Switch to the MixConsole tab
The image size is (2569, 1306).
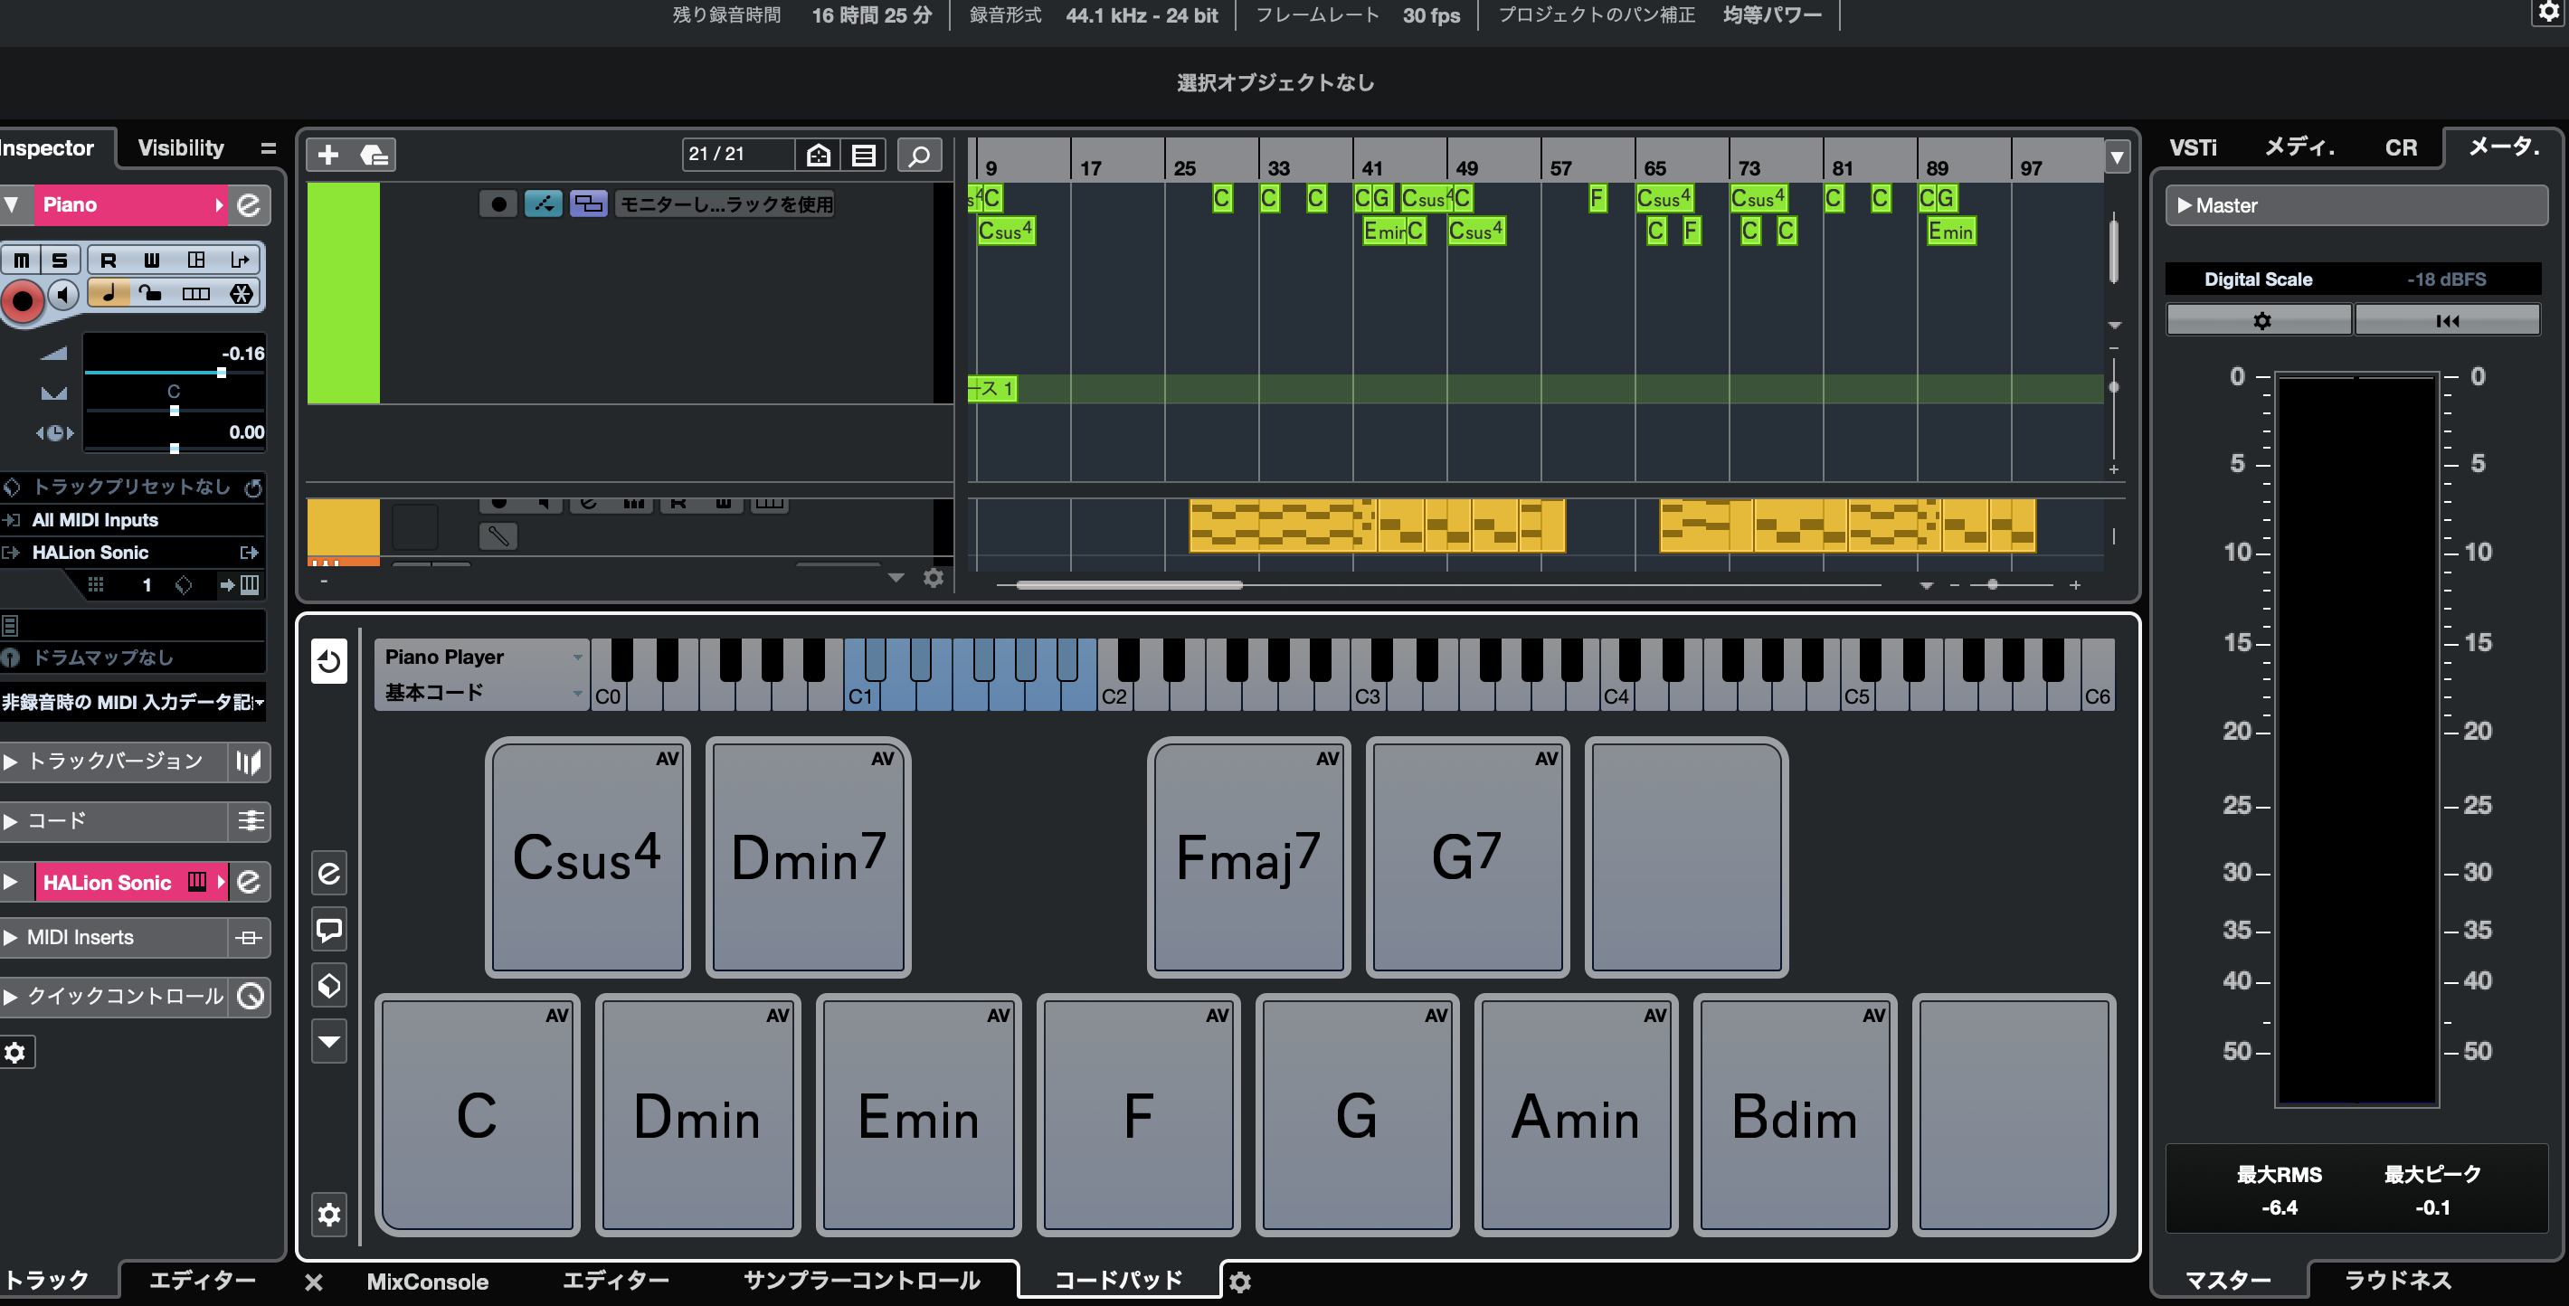(427, 1281)
